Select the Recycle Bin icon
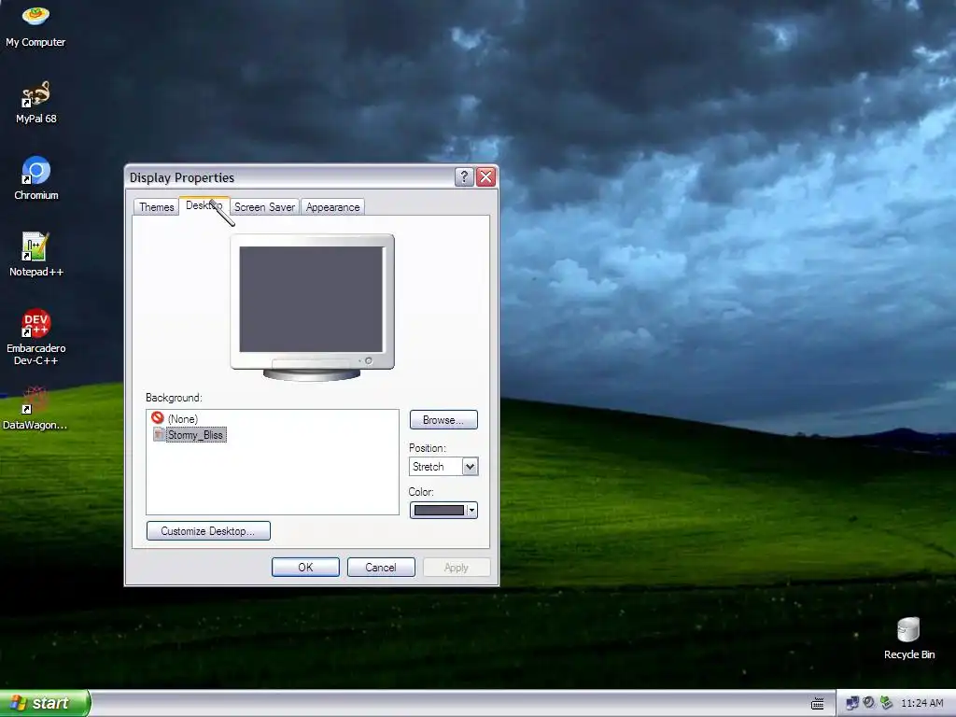This screenshot has height=717, width=956. pyautogui.click(x=908, y=639)
